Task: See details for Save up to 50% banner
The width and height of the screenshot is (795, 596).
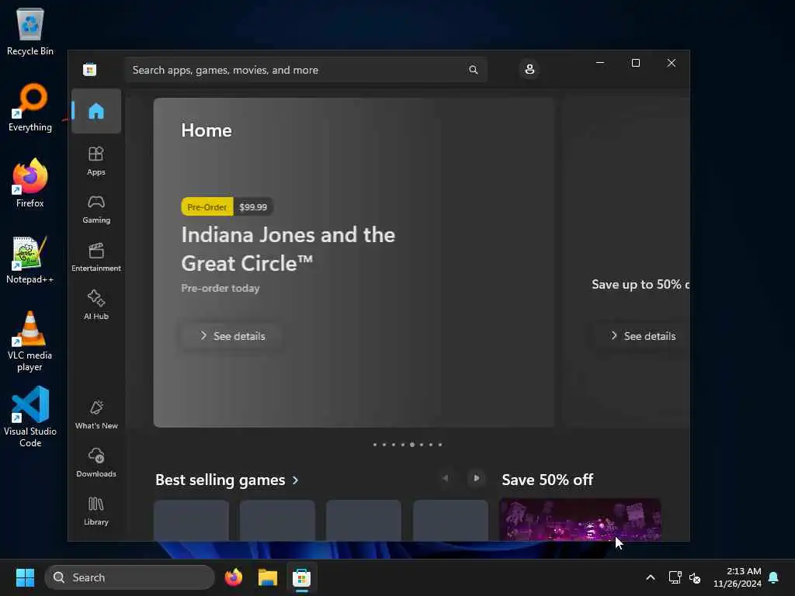Action: coord(642,336)
